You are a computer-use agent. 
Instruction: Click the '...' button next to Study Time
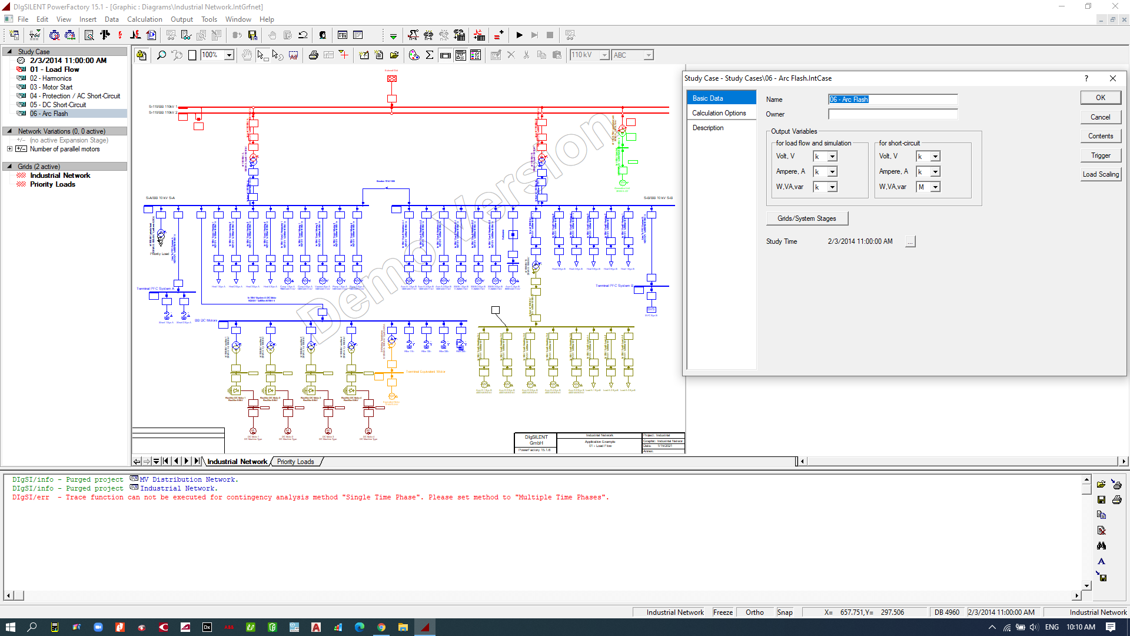click(x=910, y=241)
